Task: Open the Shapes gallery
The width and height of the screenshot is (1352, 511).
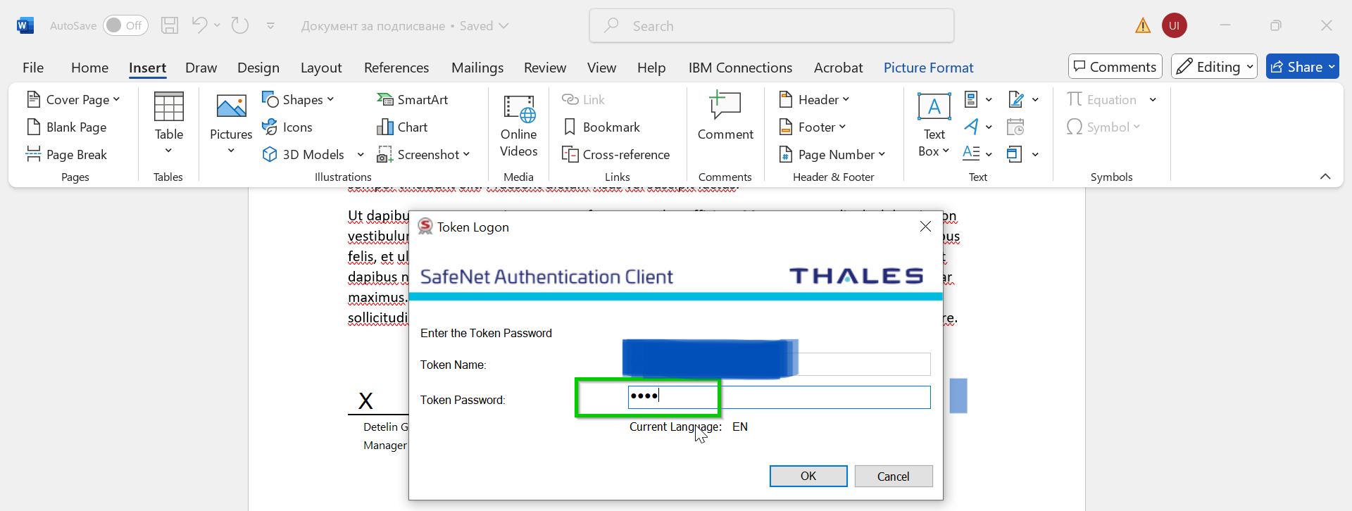Action: coord(297,100)
